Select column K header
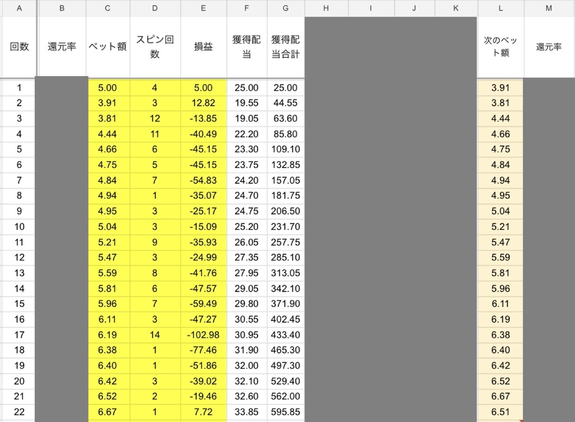This screenshot has height=422, width=575. [456, 8]
